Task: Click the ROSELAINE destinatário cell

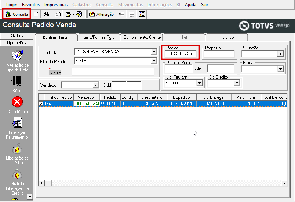Action: [152, 104]
